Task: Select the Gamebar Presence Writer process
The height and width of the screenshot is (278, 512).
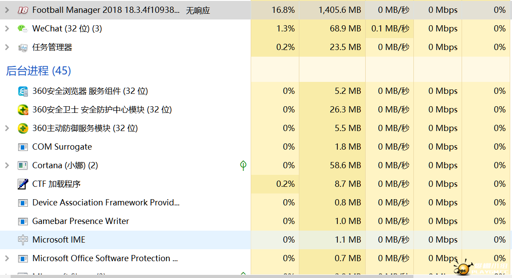Action: pyautogui.click(x=80, y=221)
